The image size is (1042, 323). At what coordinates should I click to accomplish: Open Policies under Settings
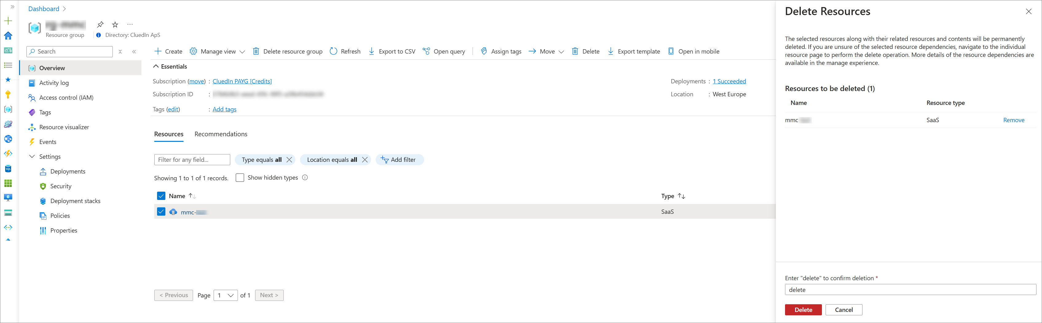(60, 216)
